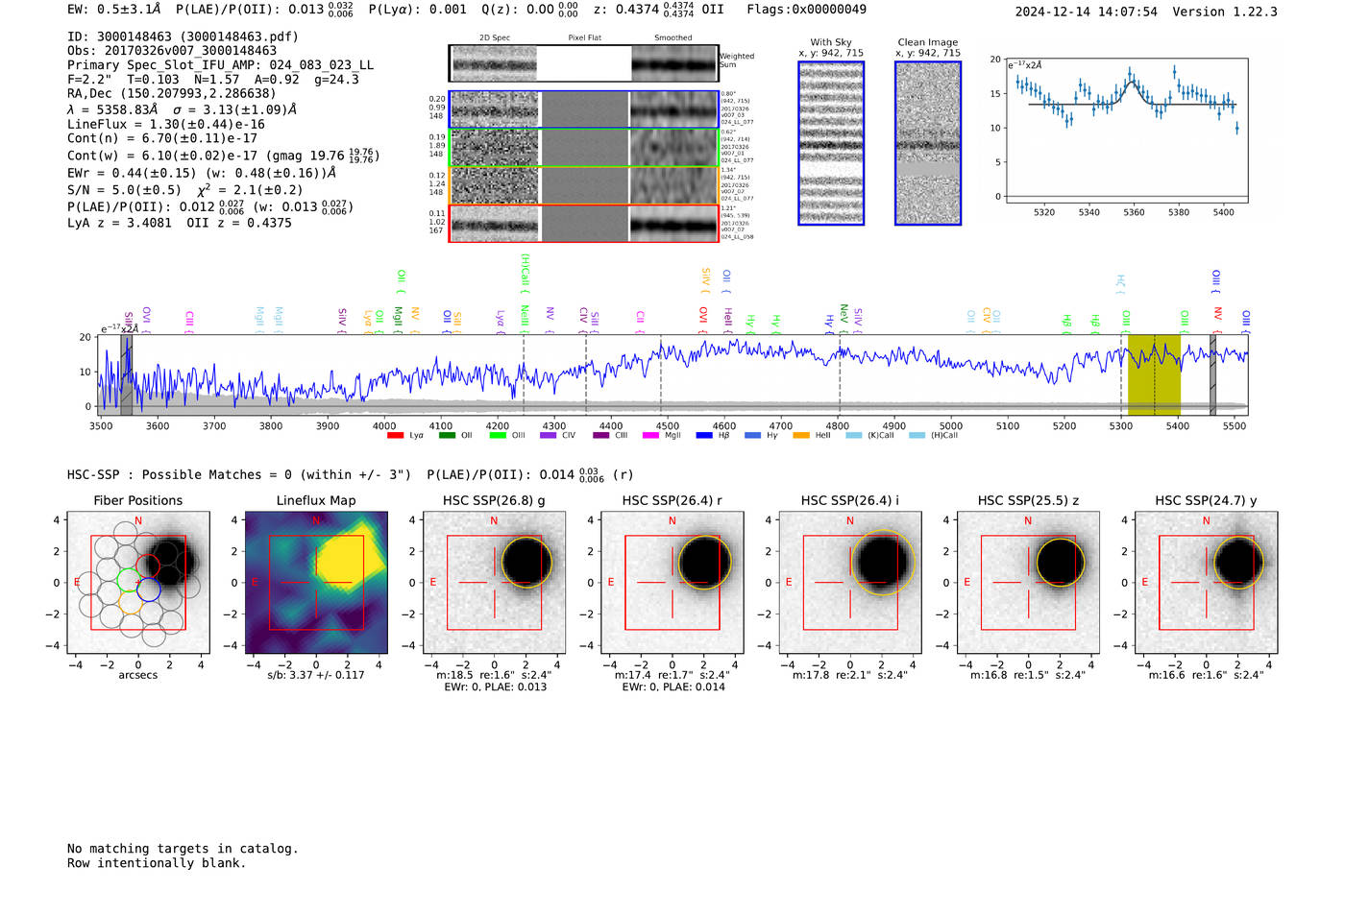Open the HSC SSP(26.4) r cutout
This screenshot has width=1345, height=915.
tap(672, 583)
